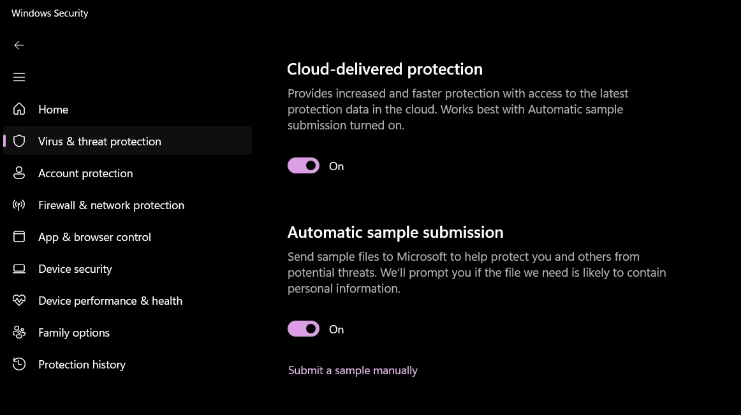Open Submit a sample manually link
The width and height of the screenshot is (741, 415).
(x=353, y=370)
